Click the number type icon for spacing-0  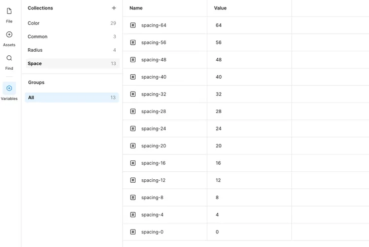pyautogui.click(x=133, y=232)
